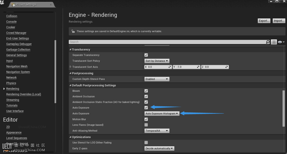Click the Z axis value spinner arrow
Image resolution: width=287 pixels, height=154 pixels.
(227, 67)
